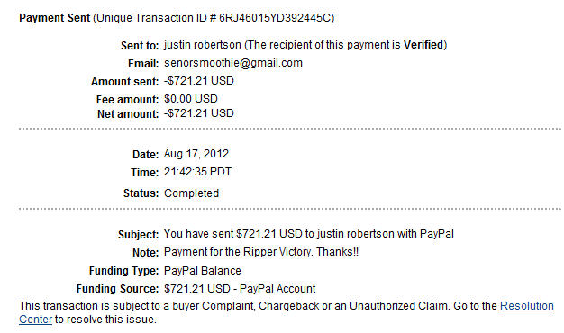Click the Subject line text
This screenshot has width=564, height=333.
click(x=309, y=234)
